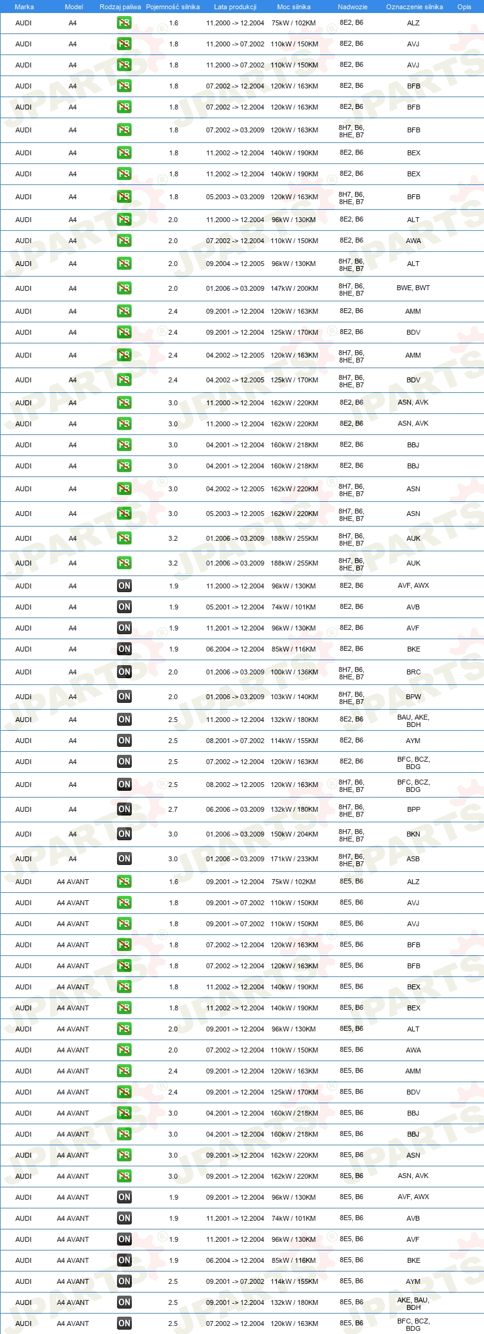
Task: Click the diesel ON icon in the BRC row
Action: click(124, 672)
